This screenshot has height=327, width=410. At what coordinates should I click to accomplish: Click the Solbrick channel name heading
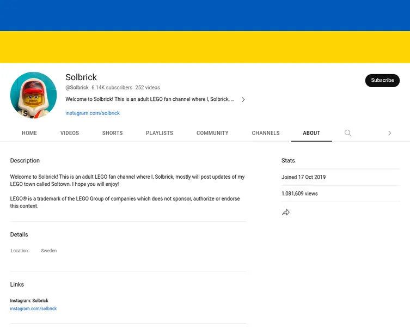click(x=81, y=77)
